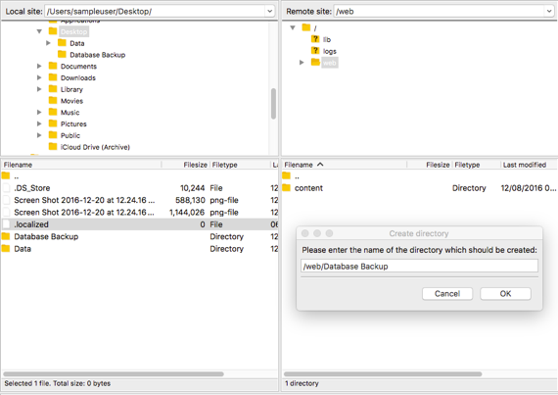
Task: Select the Movies folder icon
Action: [53, 100]
